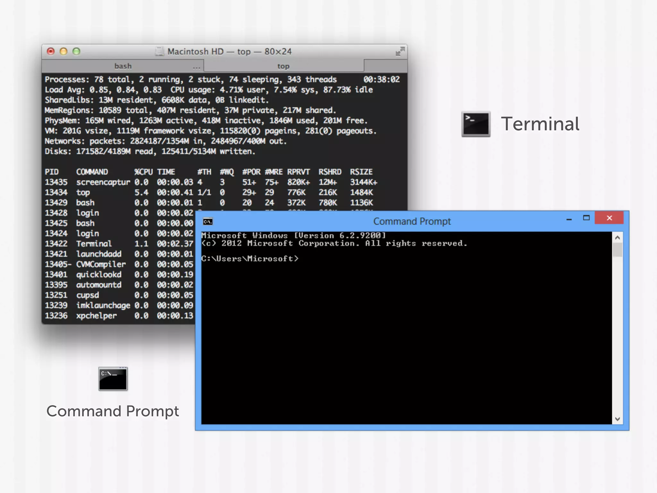Image resolution: width=657 pixels, height=493 pixels.
Task: Click the large Command Prompt label at bottom left
Action: (x=113, y=411)
